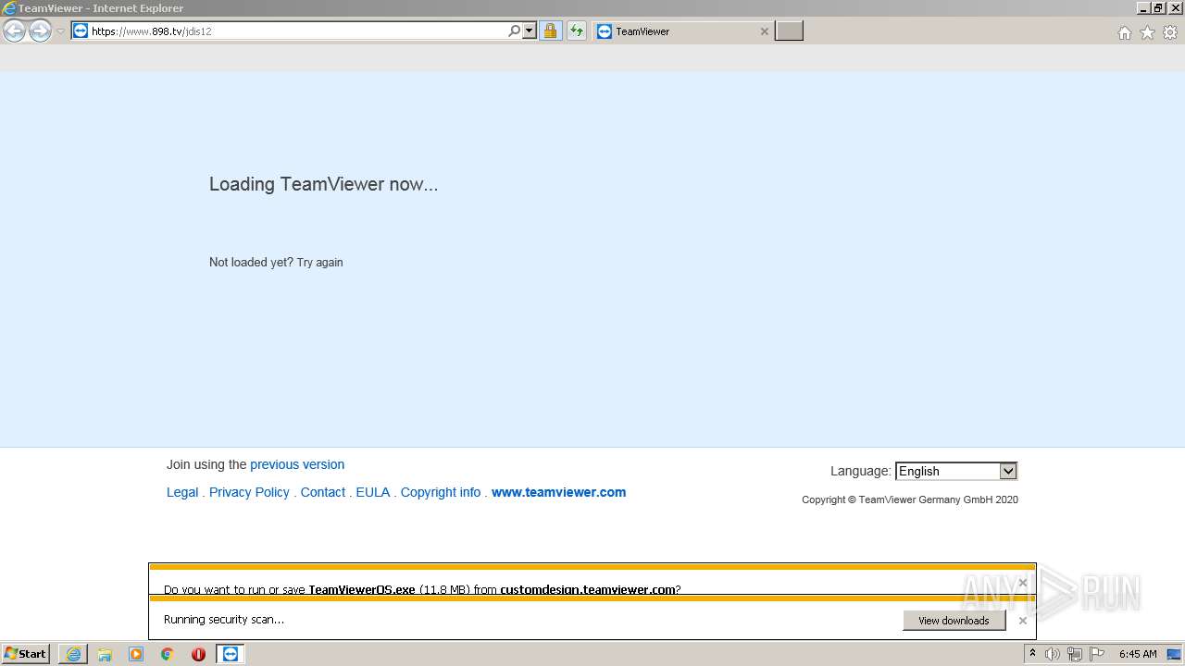Open the Privacy Policy link
The width and height of the screenshot is (1185, 666).
[x=249, y=492]
